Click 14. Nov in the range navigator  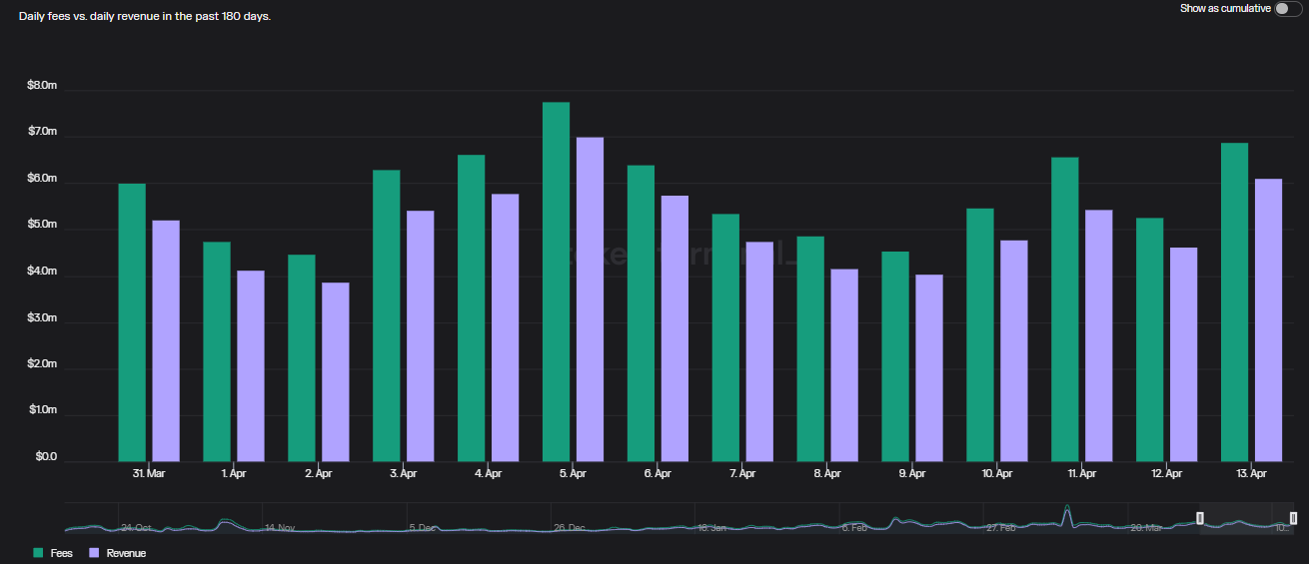[x=280, y=527]
